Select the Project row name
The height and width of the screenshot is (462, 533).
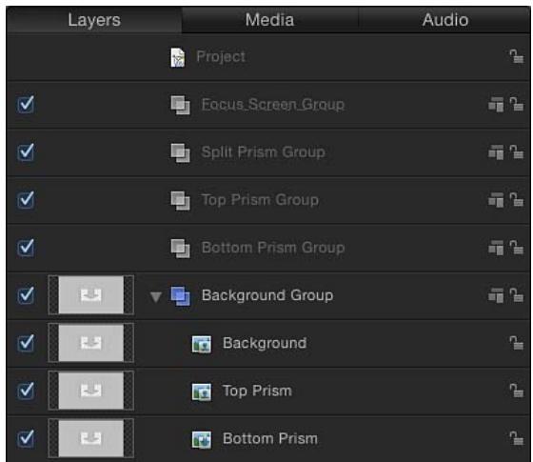point(221,57)
